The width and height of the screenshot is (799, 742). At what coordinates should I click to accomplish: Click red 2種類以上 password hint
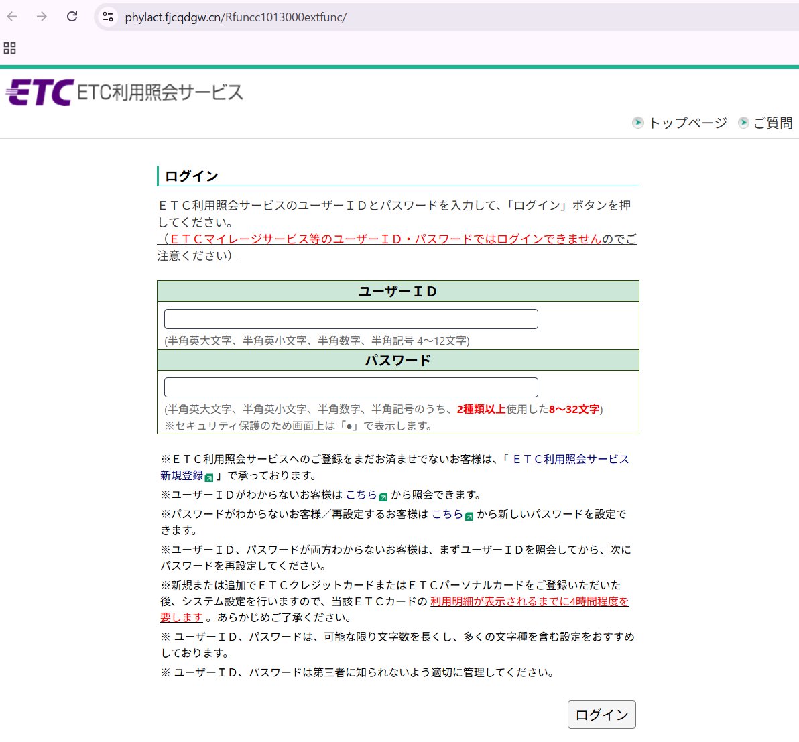tap(481, 409)
